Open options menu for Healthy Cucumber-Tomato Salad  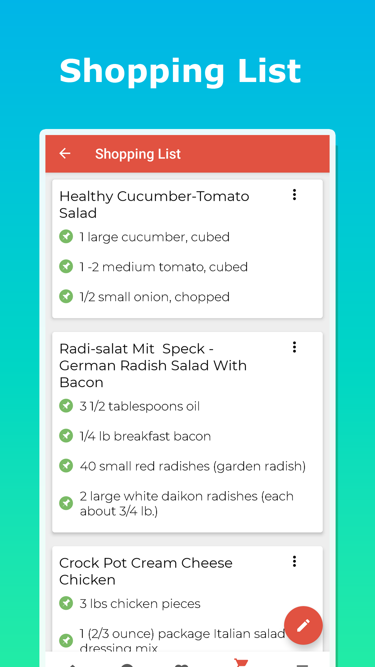pyautogui.click(x=294, y=195)
